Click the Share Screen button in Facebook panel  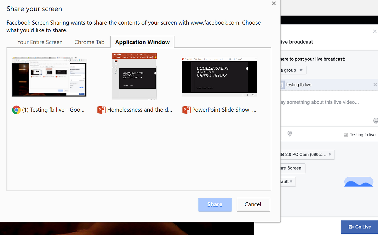click(x=292, y=168)
